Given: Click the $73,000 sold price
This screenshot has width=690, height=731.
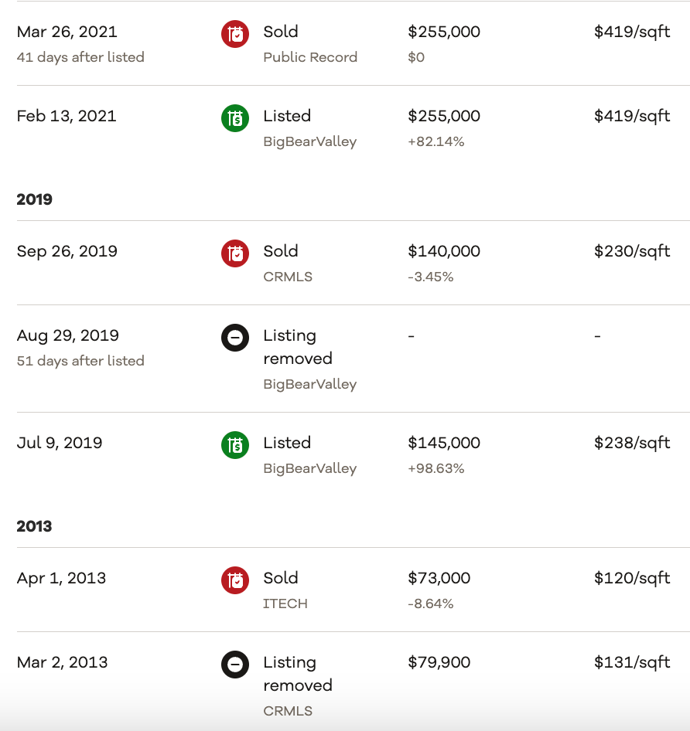Looking at the screenshot, I should point(439,578).
